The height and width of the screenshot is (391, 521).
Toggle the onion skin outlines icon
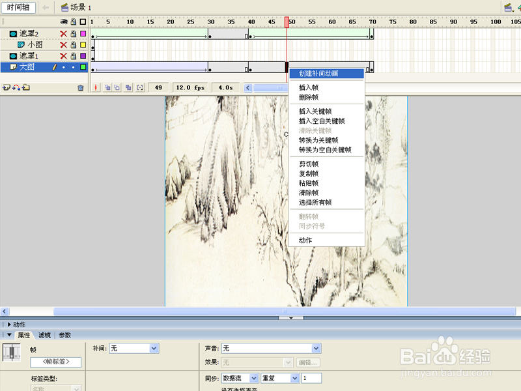click(117, 87)
